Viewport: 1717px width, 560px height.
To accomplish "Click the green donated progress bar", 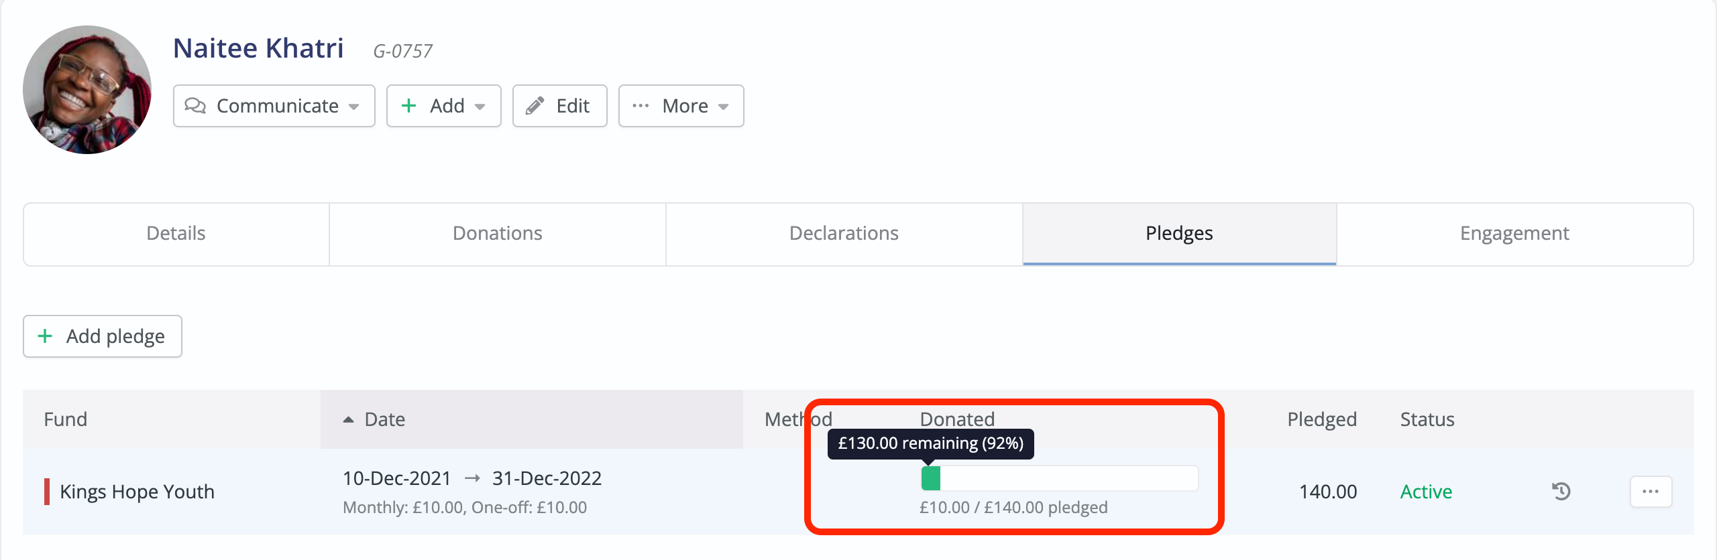I will [931, 478].
